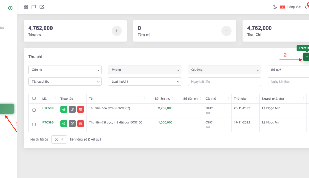Check the box for row PT0396
Image resolution: width=309 pixels, height=178 pixels.
34,124
